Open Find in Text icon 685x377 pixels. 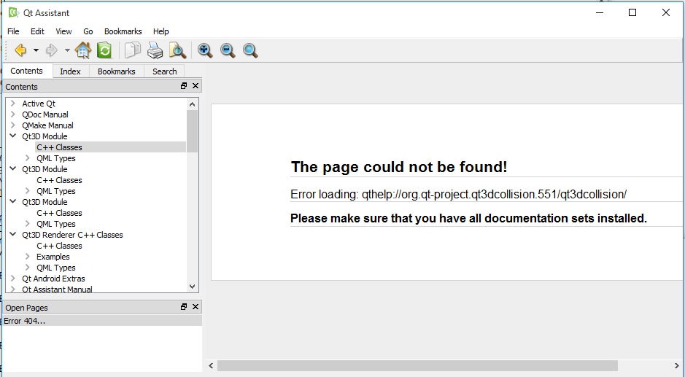coord(177,50)
